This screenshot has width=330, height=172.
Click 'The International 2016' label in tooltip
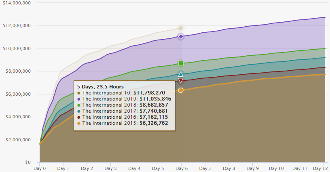point(110,117)
